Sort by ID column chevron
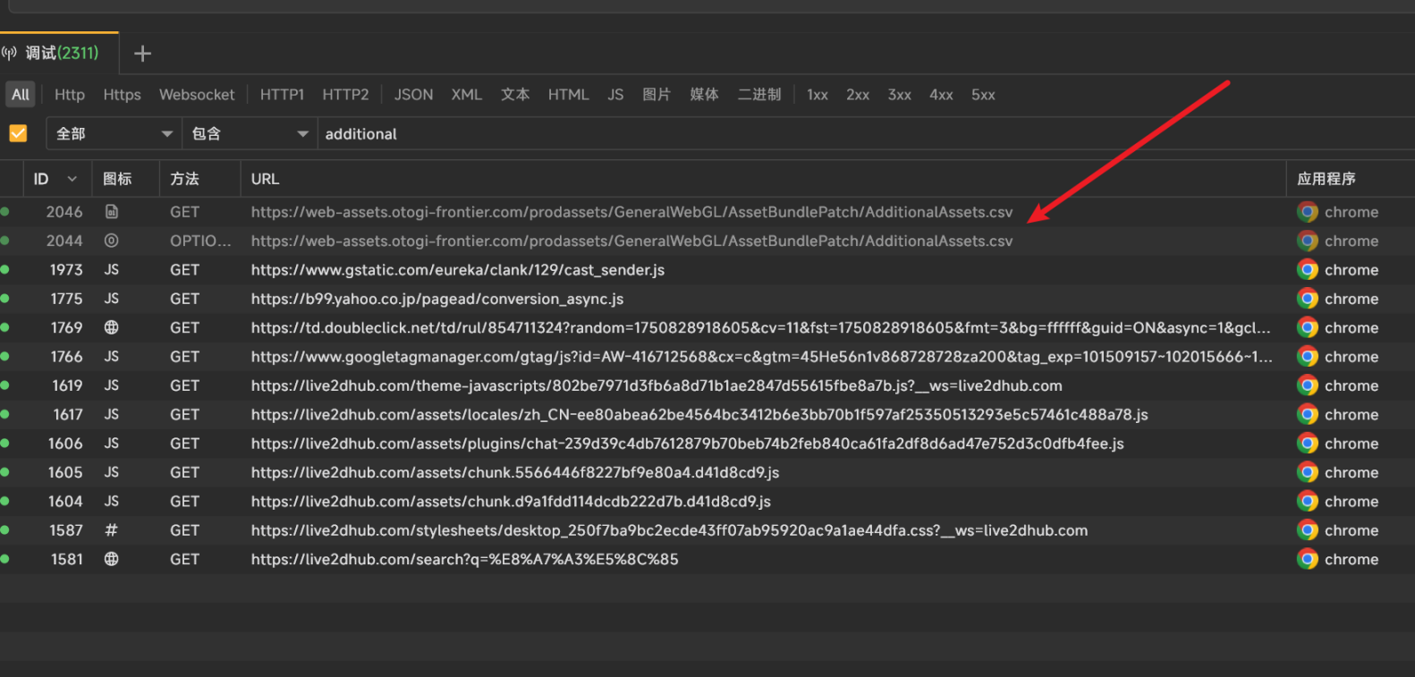 pos(72,179)
